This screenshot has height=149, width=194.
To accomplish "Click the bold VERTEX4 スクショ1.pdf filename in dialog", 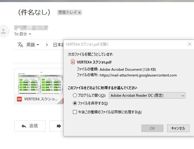I will click(x=94, y=62).
